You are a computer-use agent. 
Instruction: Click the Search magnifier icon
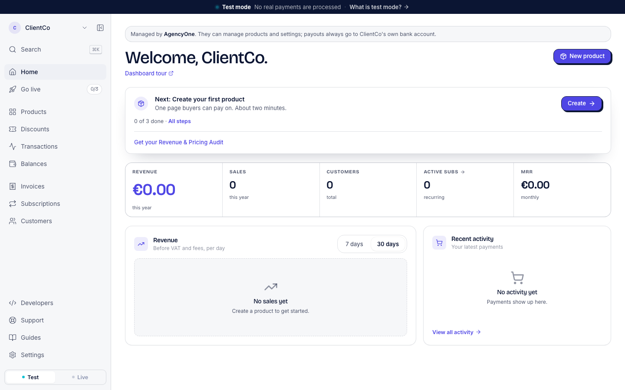13,49
